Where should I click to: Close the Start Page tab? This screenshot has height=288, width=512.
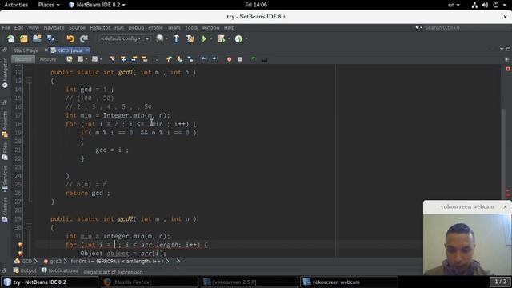46,50
